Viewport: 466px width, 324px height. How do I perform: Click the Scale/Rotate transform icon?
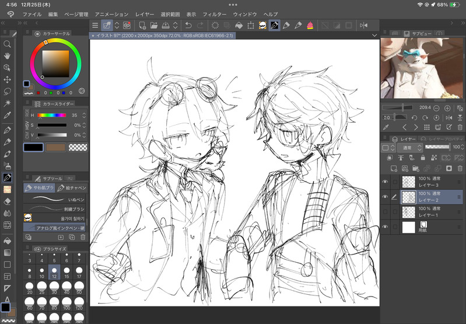coord(251,25)
